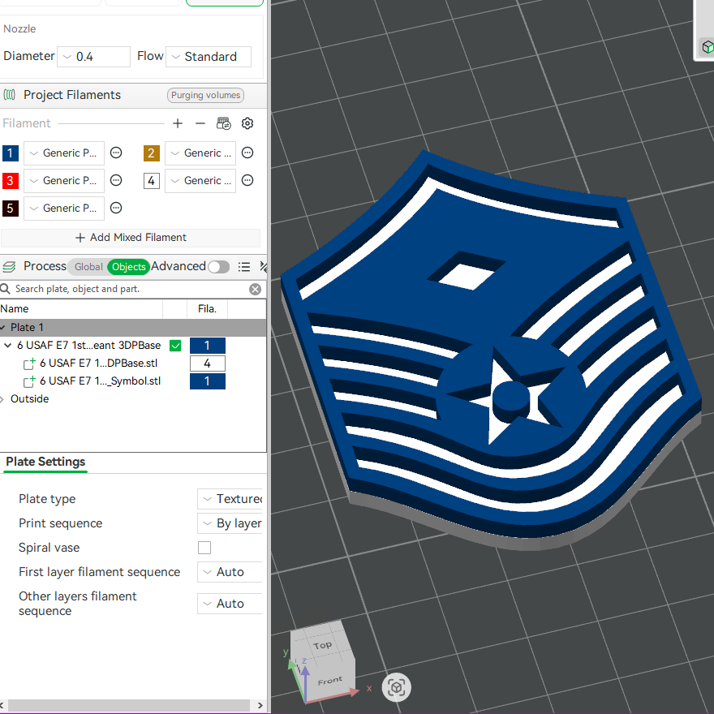The height and width of the screenshot is (714, 714).
Task: Click filament cell 4 for DPBase.stl
Action: point(207,363)
